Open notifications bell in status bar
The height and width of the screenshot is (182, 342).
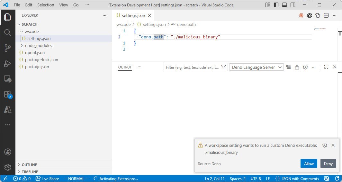click(x=337, y=179)
